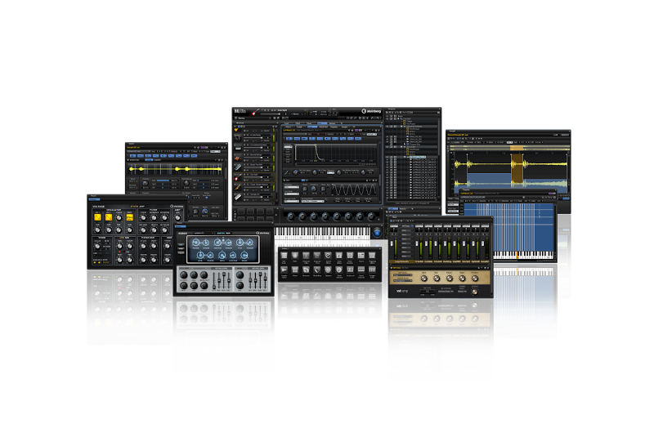Toggle the OSC 1 sine waveform button in Voltage
654x437 pixels.
click(97, 217)
